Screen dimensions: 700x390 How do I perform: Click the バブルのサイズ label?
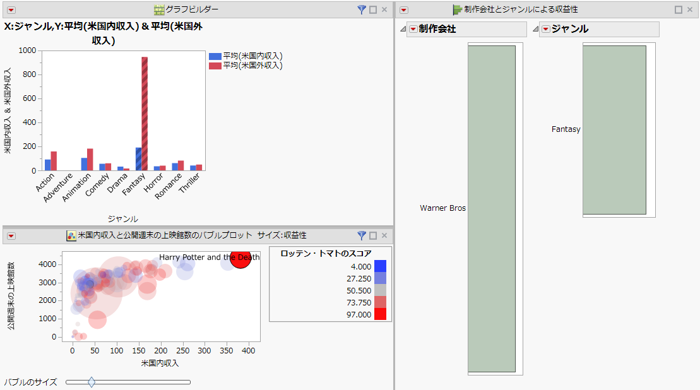click(x=31, y=382)
